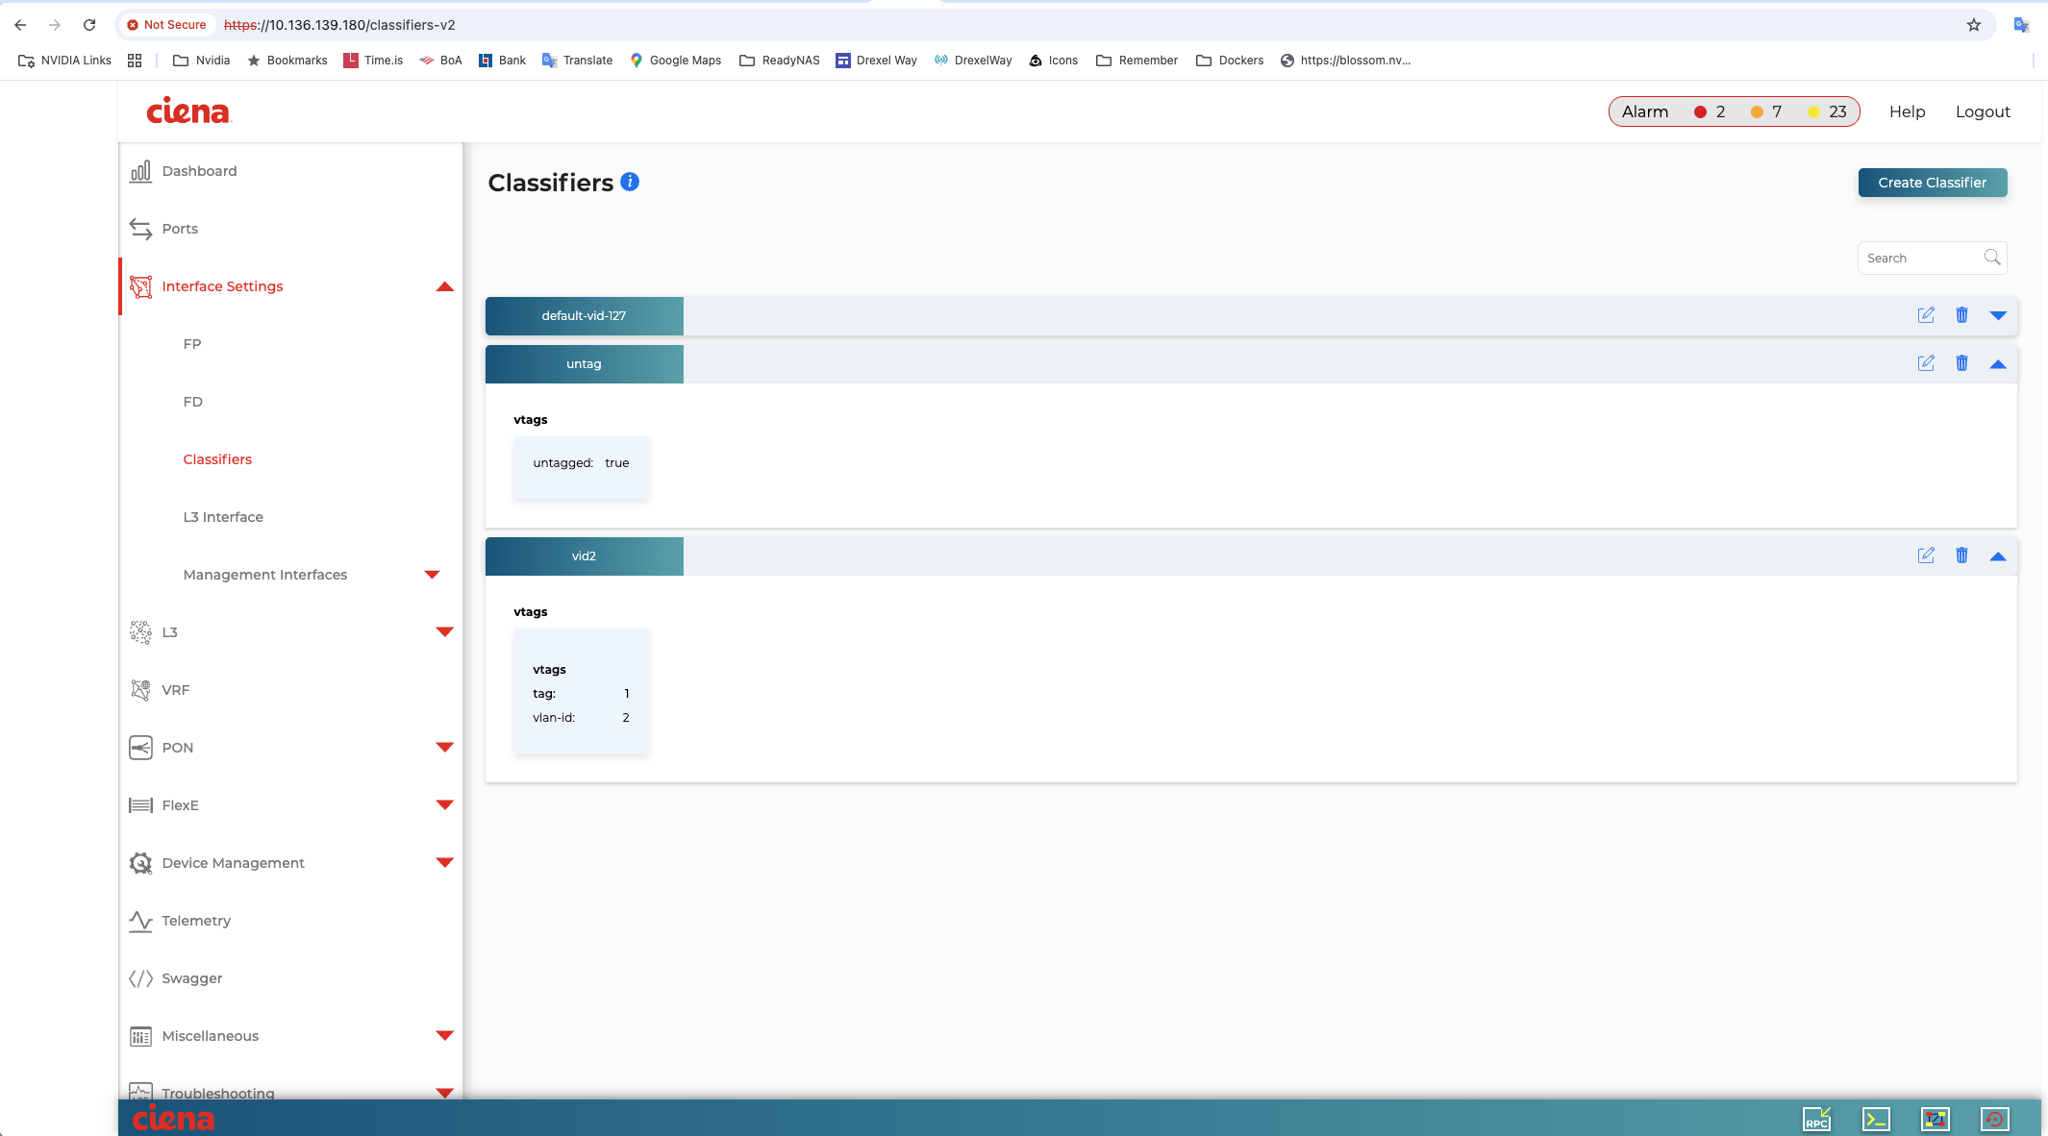Expand Management Interfaces submenu arrow
This screenshot has width=2048, height=1136.
coord(432,575)
